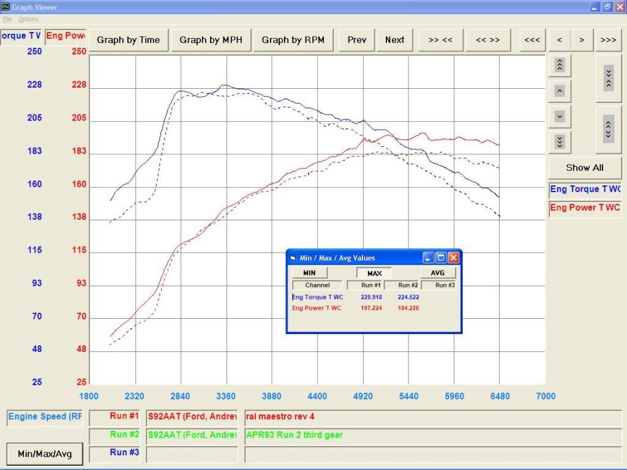Screen dimensions: 627x470
Task: Click the Graph Viewer title bar icon
Action: click(5, 7)
